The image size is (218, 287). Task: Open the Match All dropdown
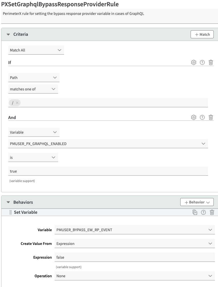tap(36, 50)
